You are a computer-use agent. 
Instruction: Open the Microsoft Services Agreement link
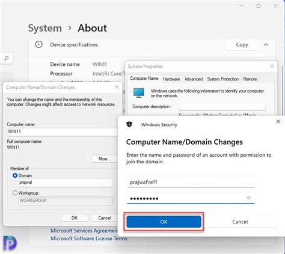coord(84,231)
